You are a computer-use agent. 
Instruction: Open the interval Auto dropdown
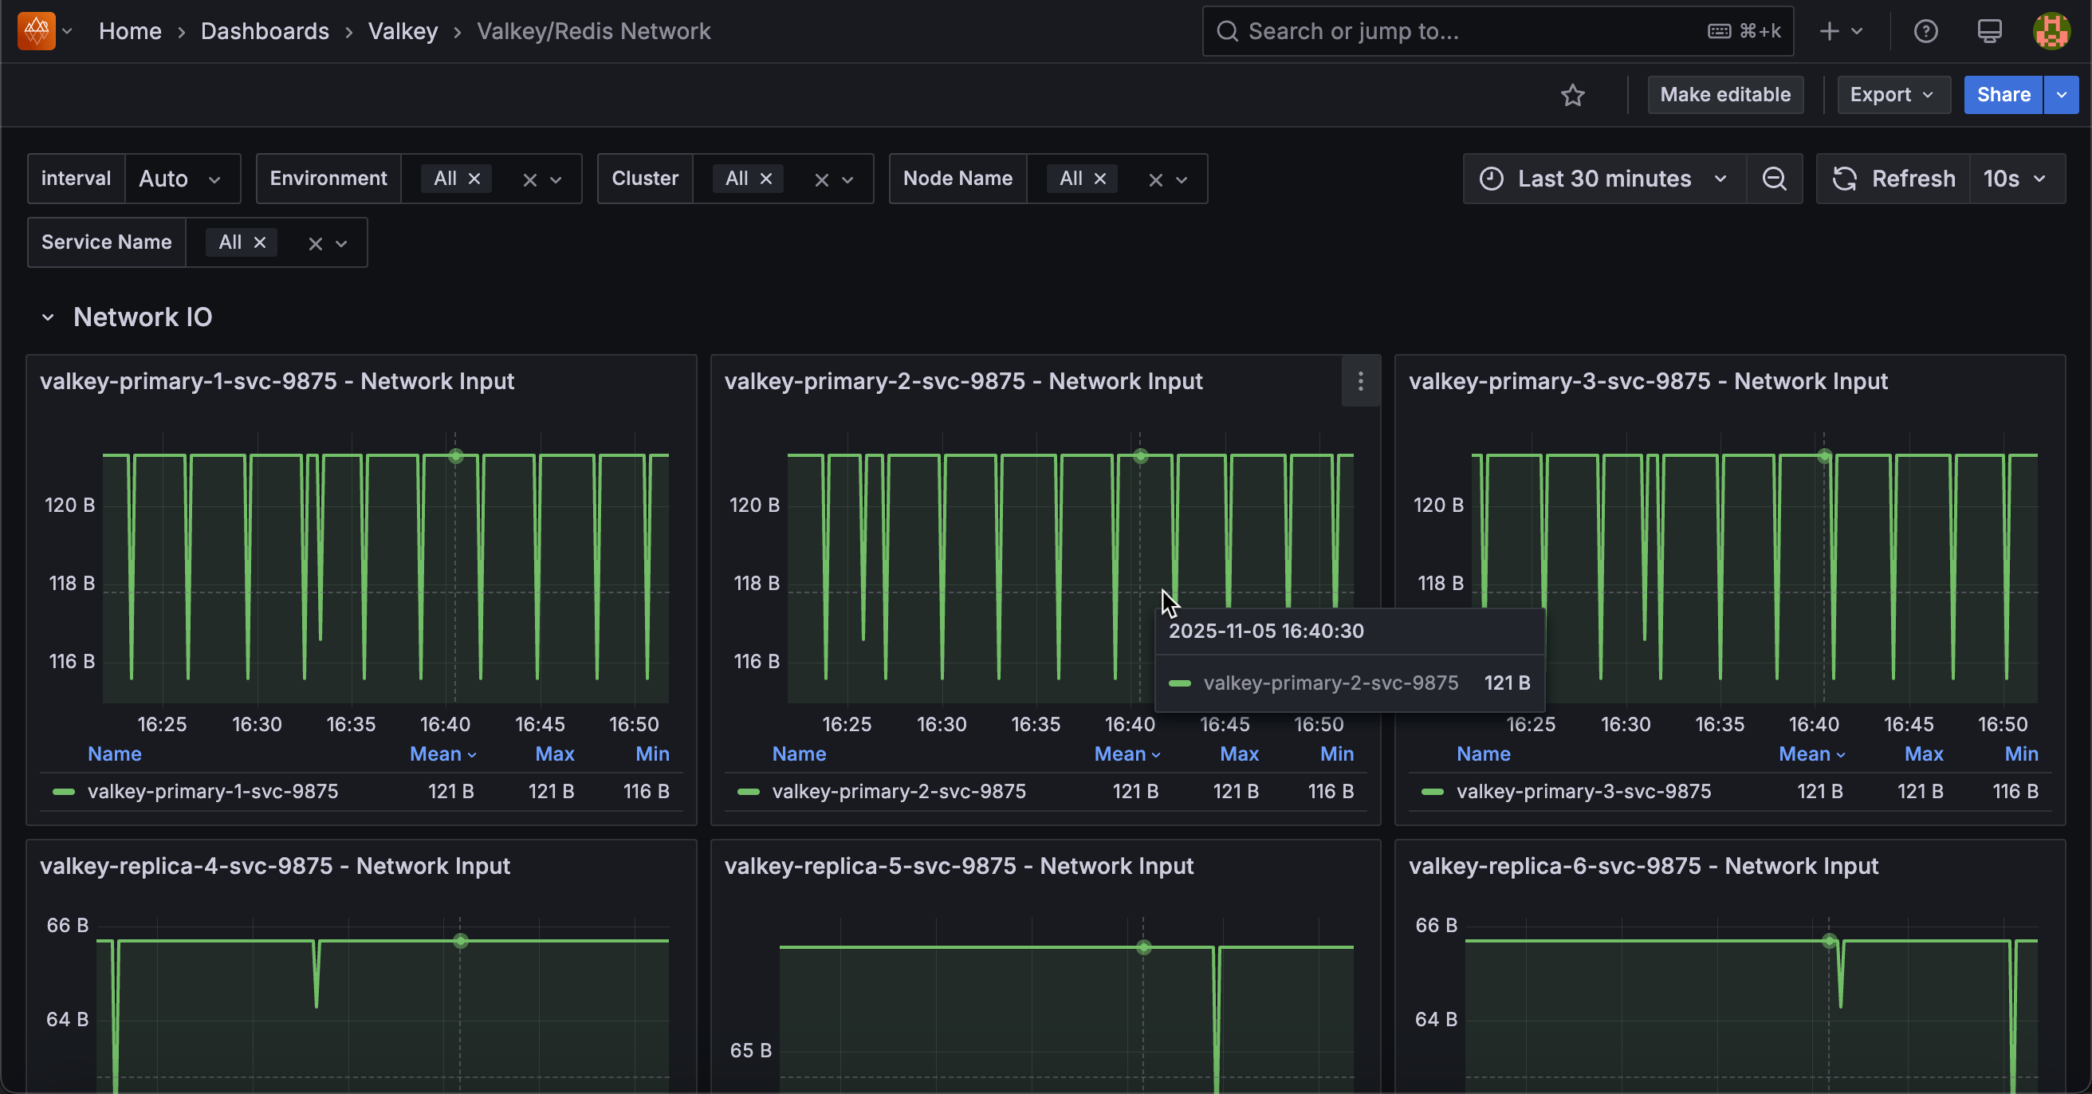coord(182,179)
